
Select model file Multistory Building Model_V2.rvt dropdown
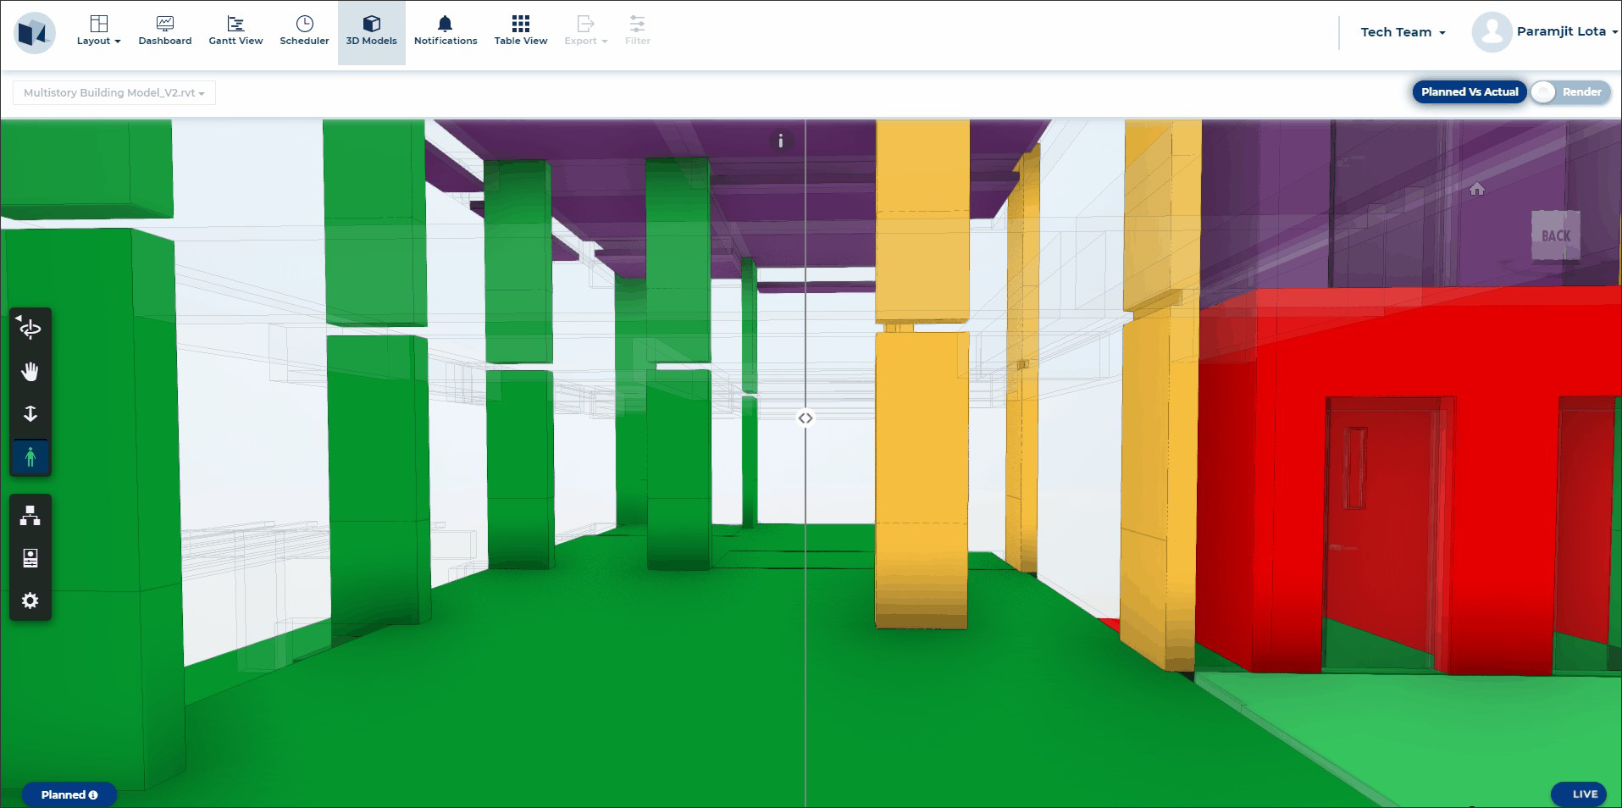[114, 92]
